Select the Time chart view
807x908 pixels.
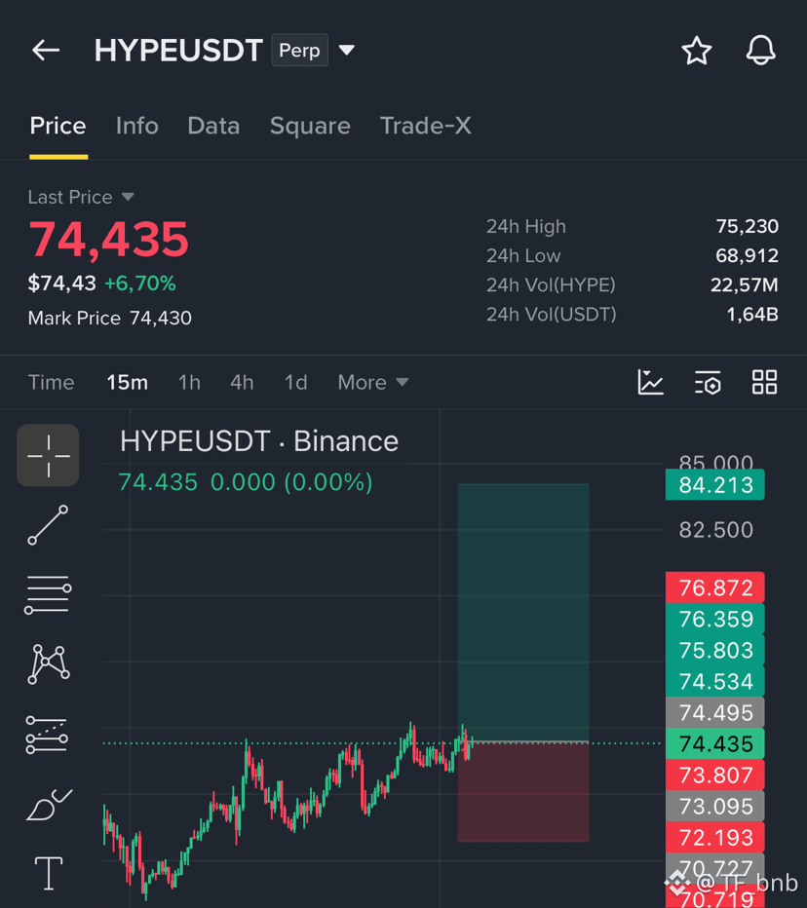click(51, 382)
